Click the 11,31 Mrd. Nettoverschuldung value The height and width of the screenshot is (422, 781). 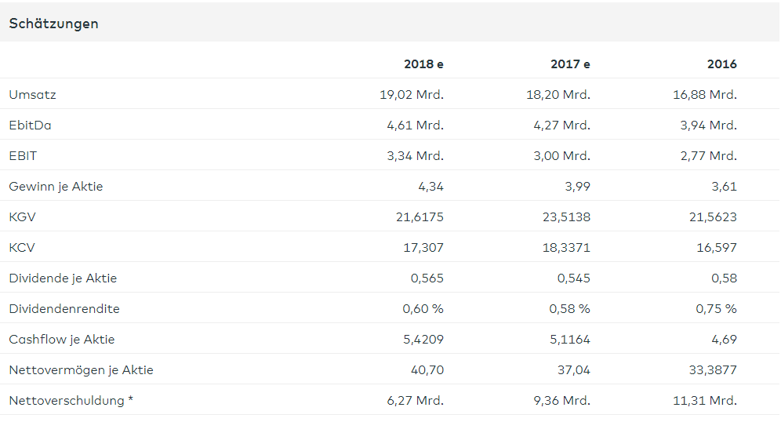coord(705,401)
